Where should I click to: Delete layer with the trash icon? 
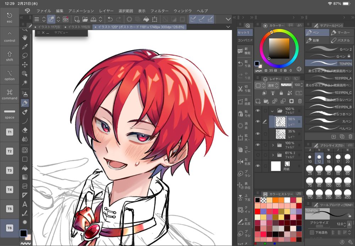300,101
